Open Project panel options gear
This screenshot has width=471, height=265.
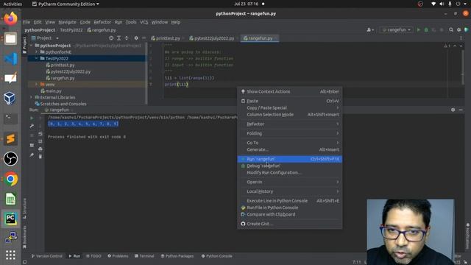[x=136, y=38]
